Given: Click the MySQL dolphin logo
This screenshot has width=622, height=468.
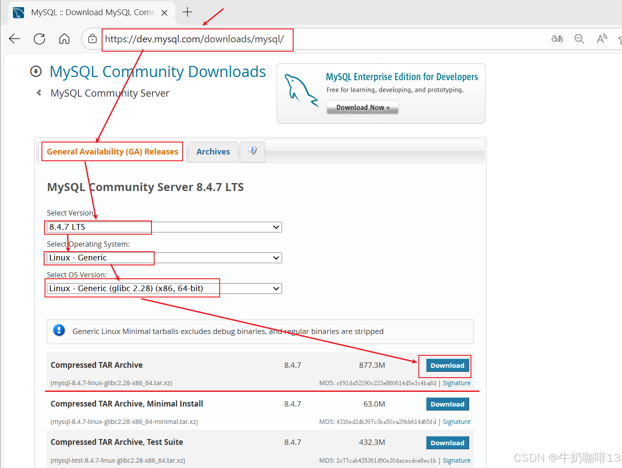Looking at the screenshot, I should pos(302,90).
